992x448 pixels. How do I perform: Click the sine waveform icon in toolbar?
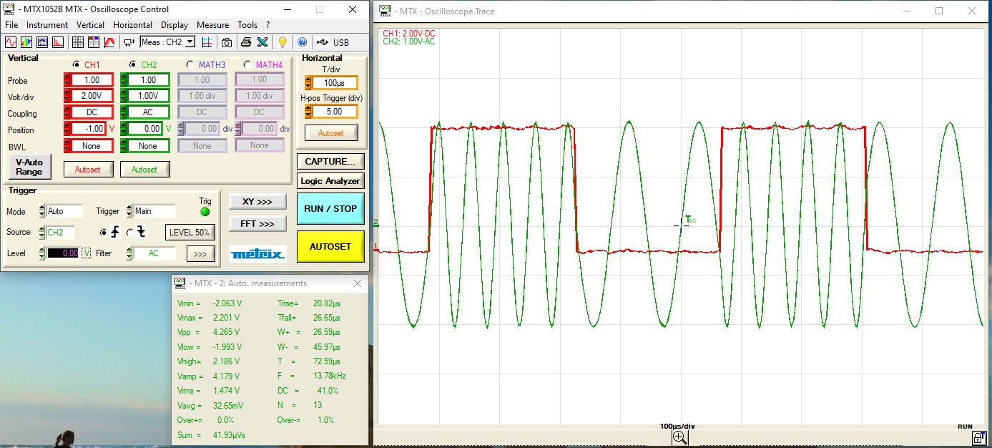[11, 42]
